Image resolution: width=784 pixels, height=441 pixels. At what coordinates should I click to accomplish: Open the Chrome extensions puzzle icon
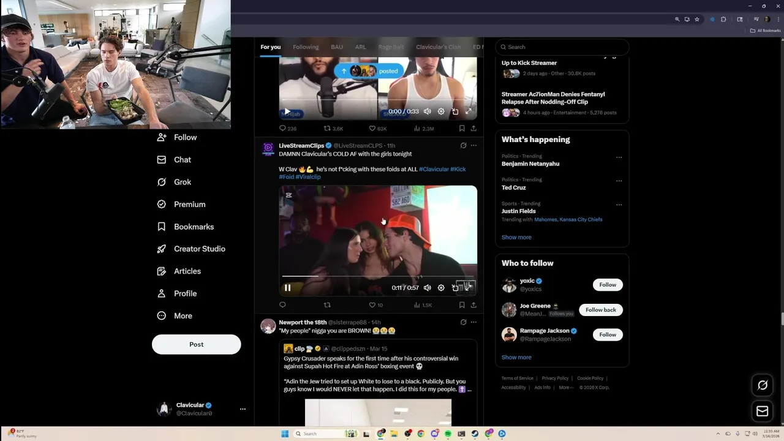(x=723, y=20)
